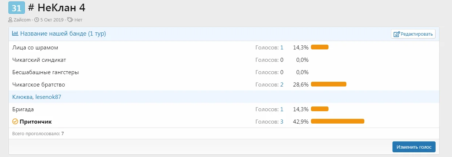Click the Чикагское братство 28,6% bar
Image resolution: width=452 pixels, height=157 pixels.
click(328, 84)
